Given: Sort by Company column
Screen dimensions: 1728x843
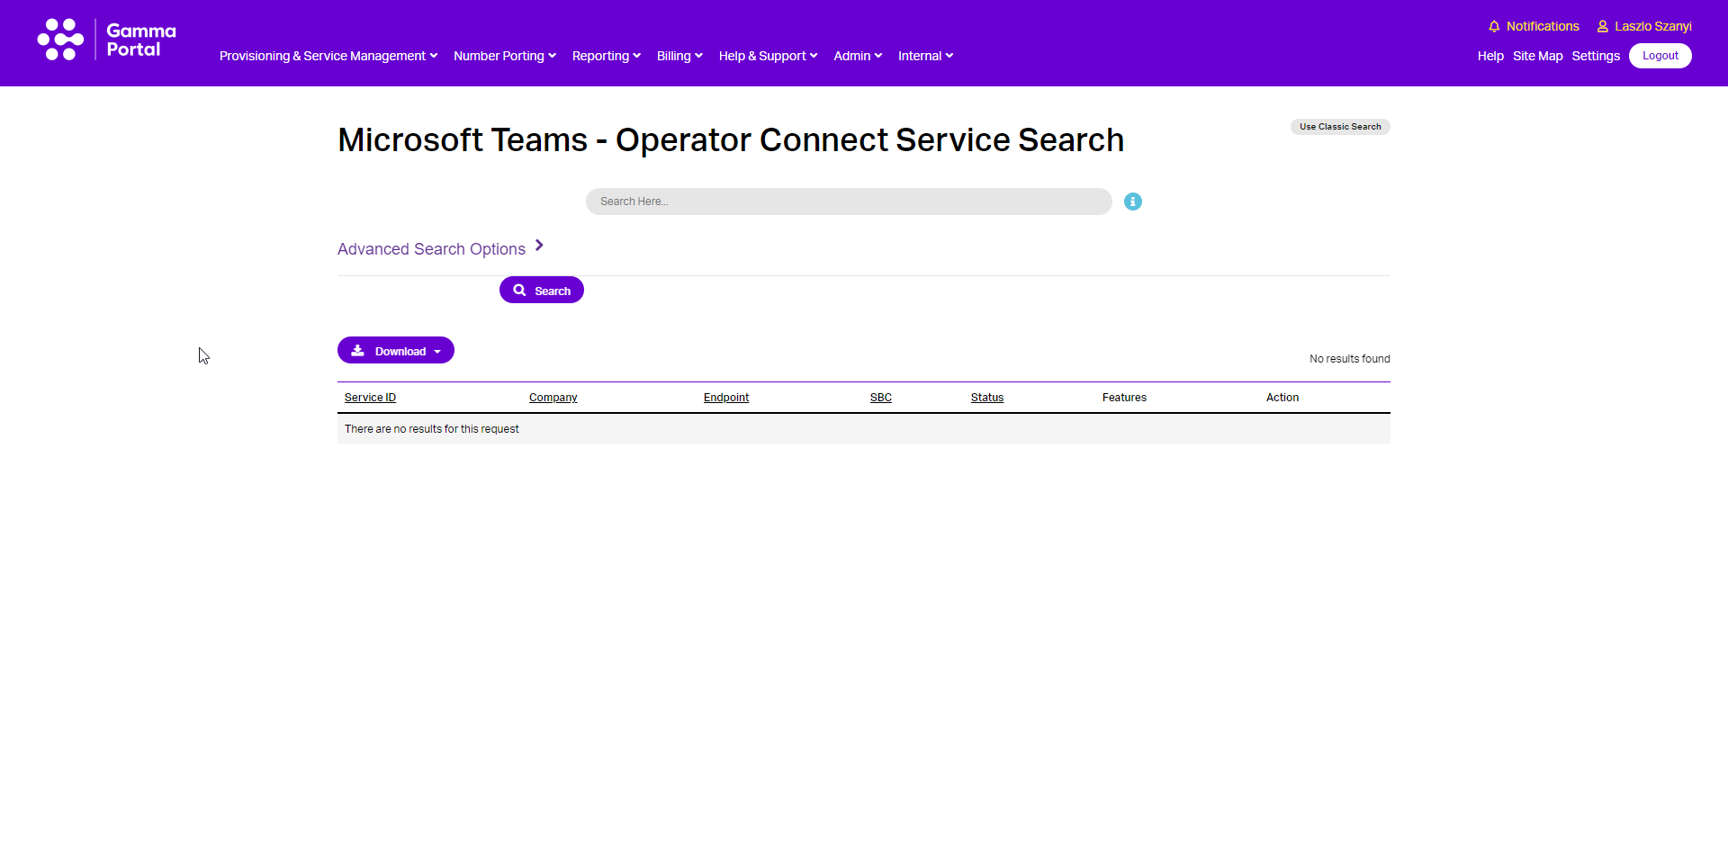Looking at the screenshot, I should point(553,398).
